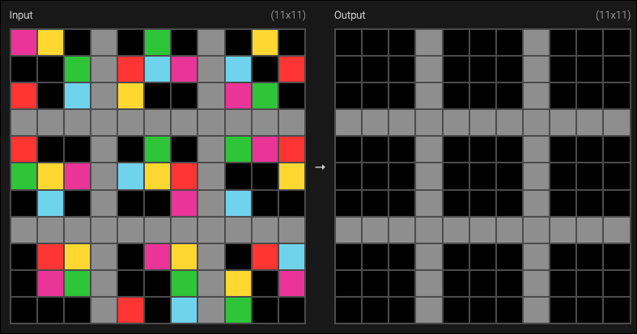Pick the light blue cell in Input's top-middle block
Image resolution: width=637 pixels, height=334 pixels.
coord(157,69)
